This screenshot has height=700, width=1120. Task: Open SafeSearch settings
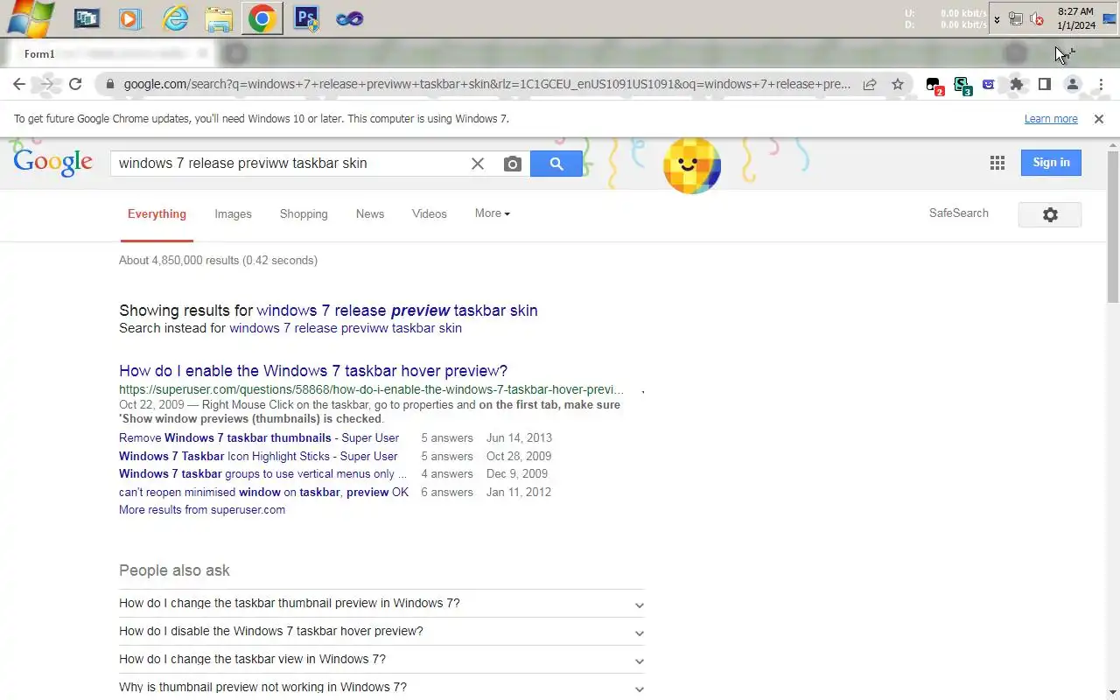959,213
